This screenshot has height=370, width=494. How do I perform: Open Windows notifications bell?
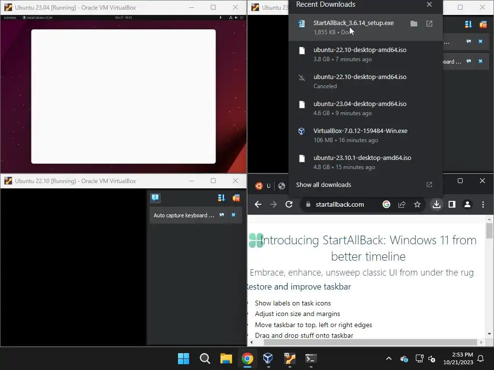pyautogui.click(x=481, y=358)
